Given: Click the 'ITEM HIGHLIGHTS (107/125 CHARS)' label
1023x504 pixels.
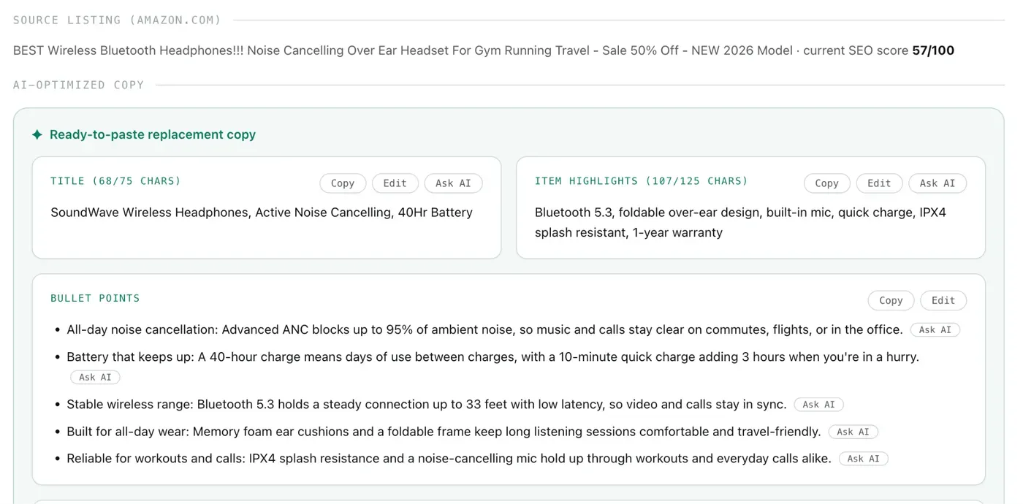Looking at the screenshot, I should [642, 181].
